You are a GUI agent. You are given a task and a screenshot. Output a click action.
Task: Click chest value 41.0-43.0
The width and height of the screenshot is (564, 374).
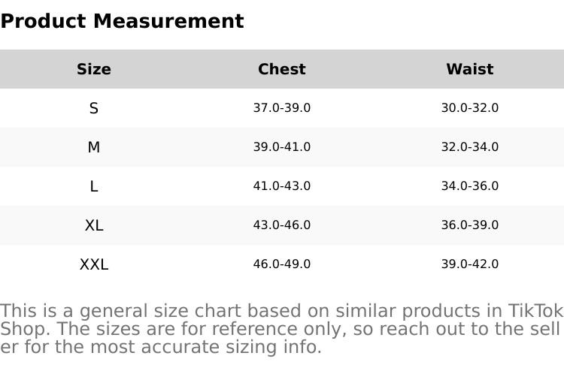(x=282, y=186)
